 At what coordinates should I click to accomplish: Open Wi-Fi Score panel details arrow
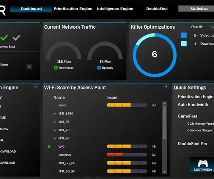(166, 87)
